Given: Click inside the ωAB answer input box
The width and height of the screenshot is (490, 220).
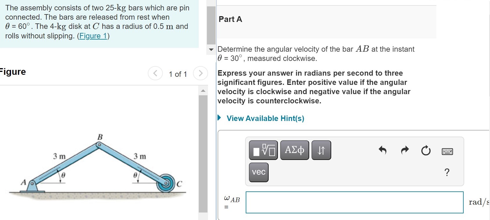Looking at the screenshot, I should [x=354, y=202].
